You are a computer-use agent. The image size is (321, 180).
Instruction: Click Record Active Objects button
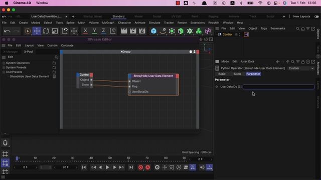tap(140, 167)
